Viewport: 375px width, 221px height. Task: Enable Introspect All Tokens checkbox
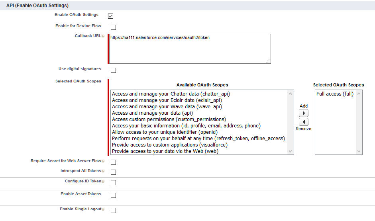(x=113, y=172)
